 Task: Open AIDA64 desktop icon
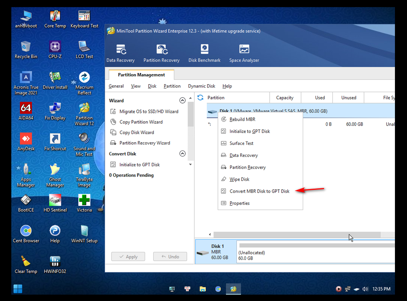pos(26,111)
